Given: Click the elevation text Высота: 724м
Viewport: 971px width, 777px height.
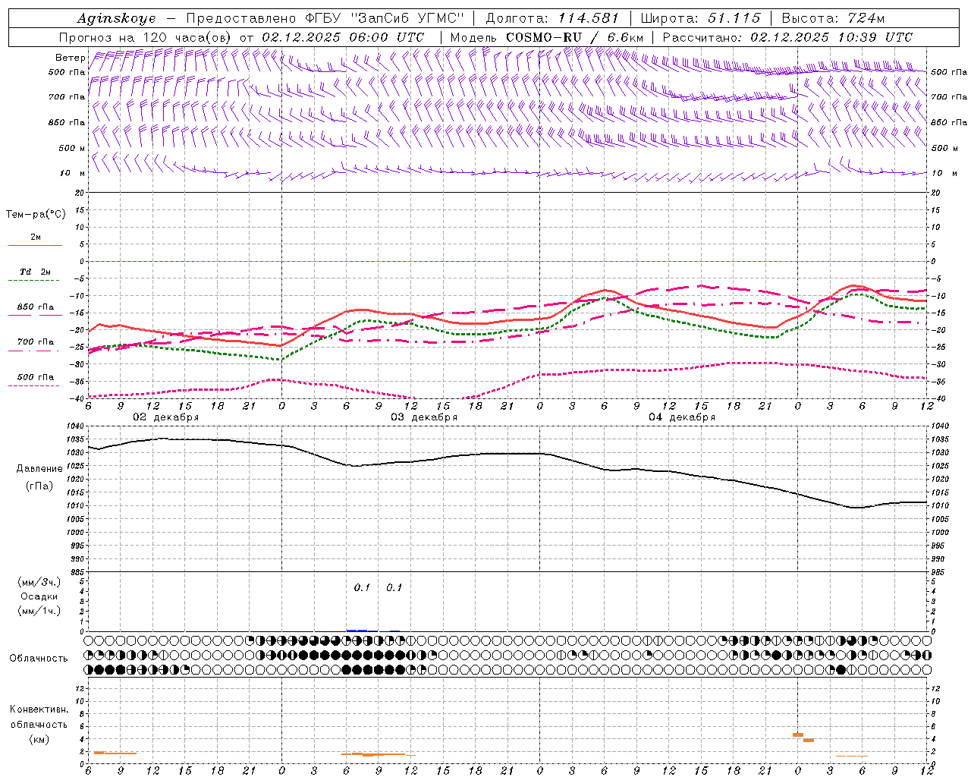Looking at the screenshot, I should tap(833, 18).
